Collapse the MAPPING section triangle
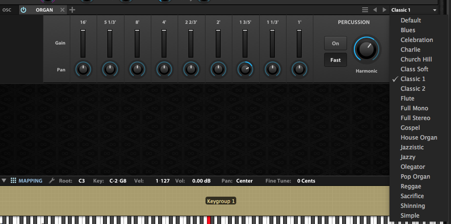This screenshot has height=224, width=451. click(x=4, y=181)
